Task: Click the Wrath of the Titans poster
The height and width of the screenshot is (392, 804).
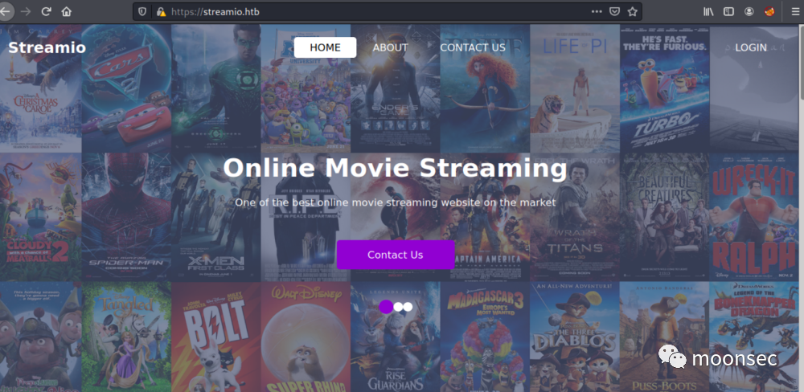Action: [x=575, y=217]
